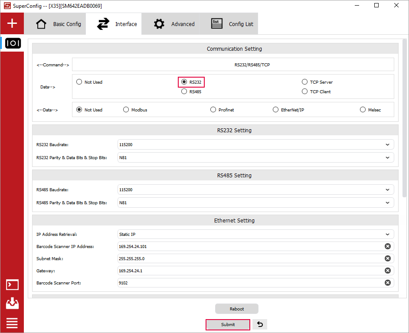Click the undo arrow next to Submit
The image size is (409, 333).
[x=260, y=324]
